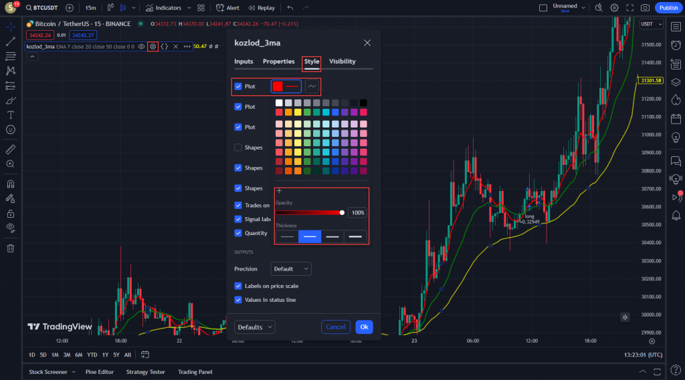685x380 pixels.
Task: Expand the Stock Screener dropdown
Action: click(x=74, y=372)
